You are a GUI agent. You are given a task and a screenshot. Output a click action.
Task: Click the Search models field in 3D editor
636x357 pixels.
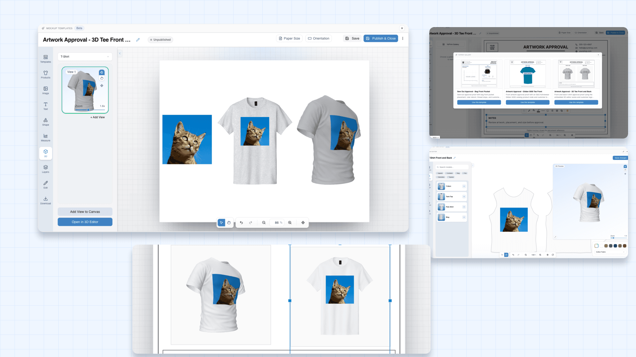pos(452,167)
